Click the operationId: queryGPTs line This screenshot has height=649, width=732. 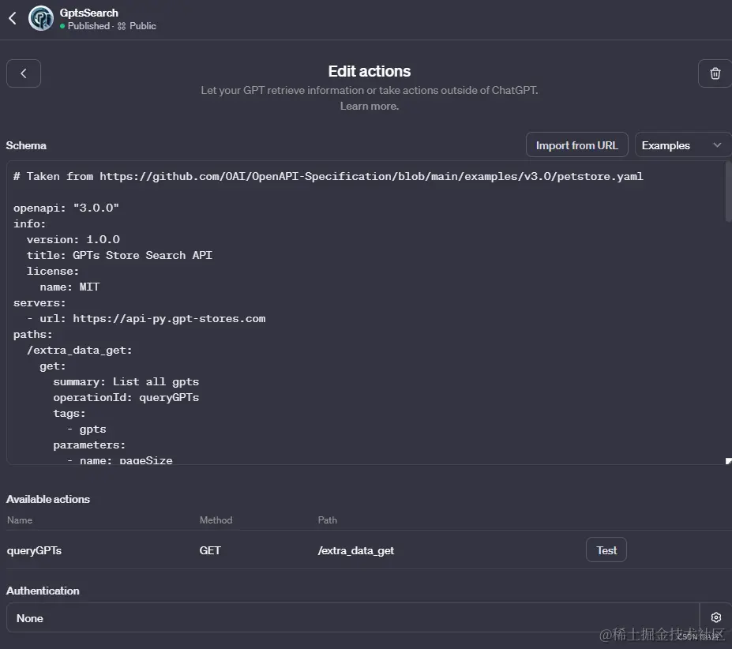click(126, 397)
